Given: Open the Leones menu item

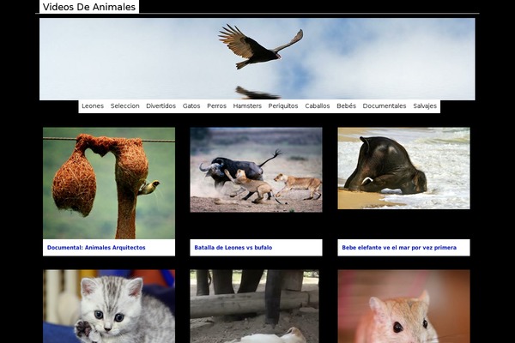Looking at the screenshot, I should 93,106.
